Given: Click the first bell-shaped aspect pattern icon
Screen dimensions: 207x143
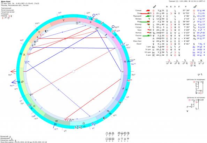Looking at the screenshot, I should point(107,133).
